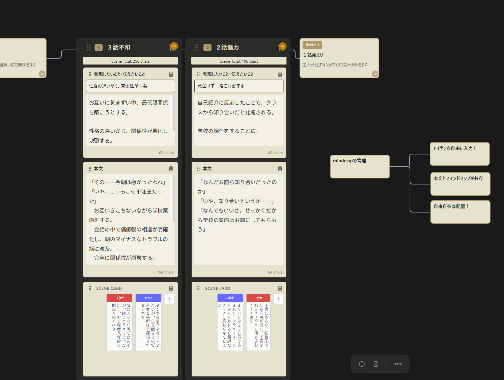Click input field 意図せず一緒に行動する
Viewport: 504px width, 380px height.
(239, 86)
